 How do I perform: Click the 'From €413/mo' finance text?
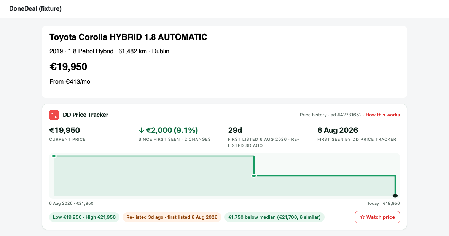click(x=70, y=81)
